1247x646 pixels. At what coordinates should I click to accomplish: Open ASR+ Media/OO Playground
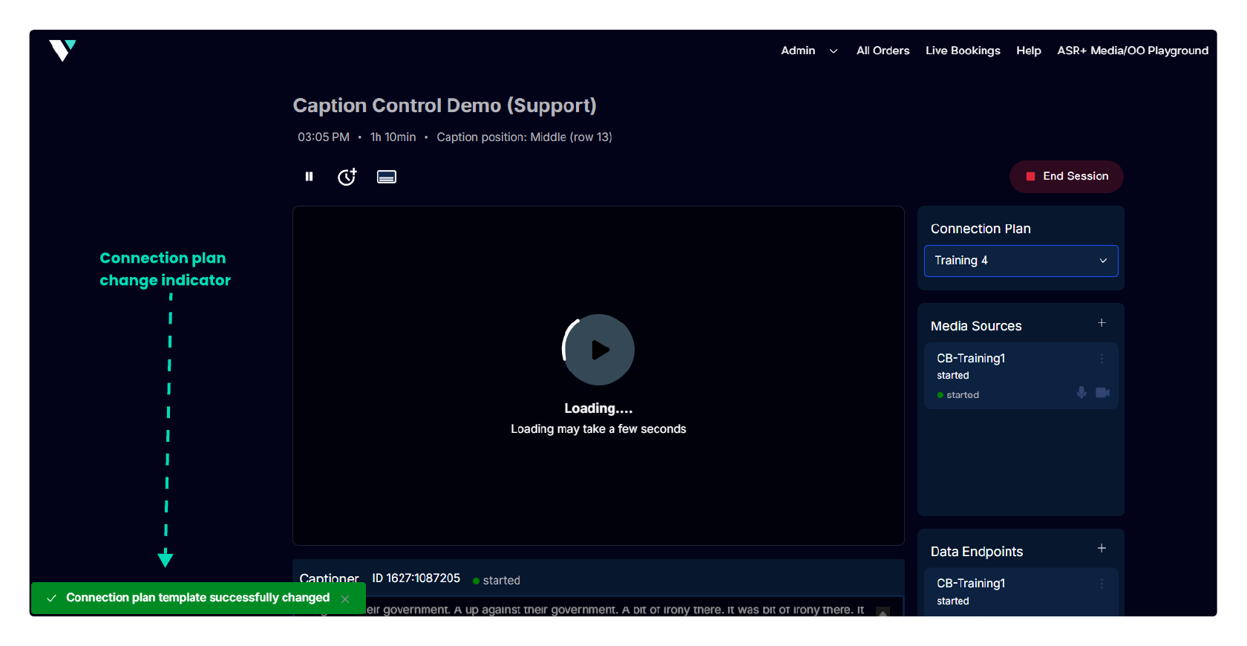pyautogui.click(x=1133, y=50)
